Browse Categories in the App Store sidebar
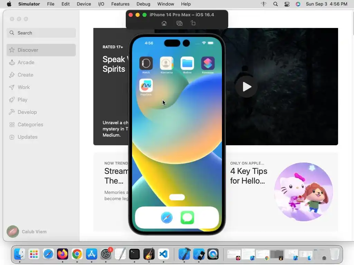 pyautogui.click(x=41, y=124)
